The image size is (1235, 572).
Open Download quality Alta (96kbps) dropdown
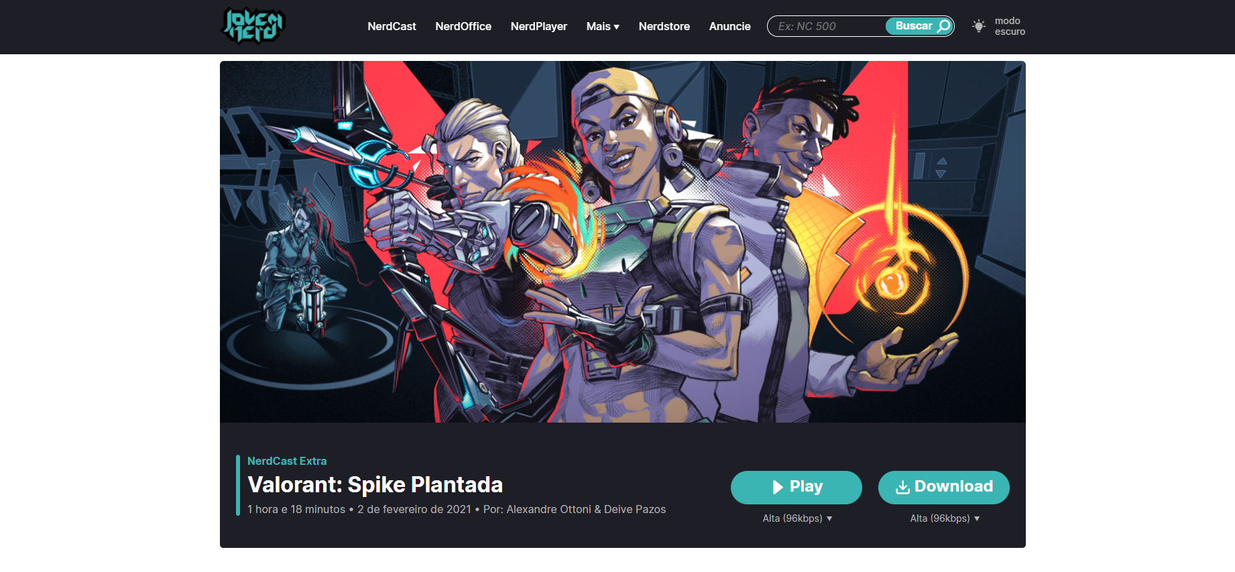(x=945, y=518)
